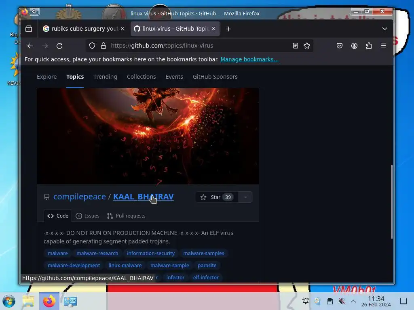Viewport: 414px width, 310px height.
Task: Select the Topics navigation item
Action: (x=75, y=77)
